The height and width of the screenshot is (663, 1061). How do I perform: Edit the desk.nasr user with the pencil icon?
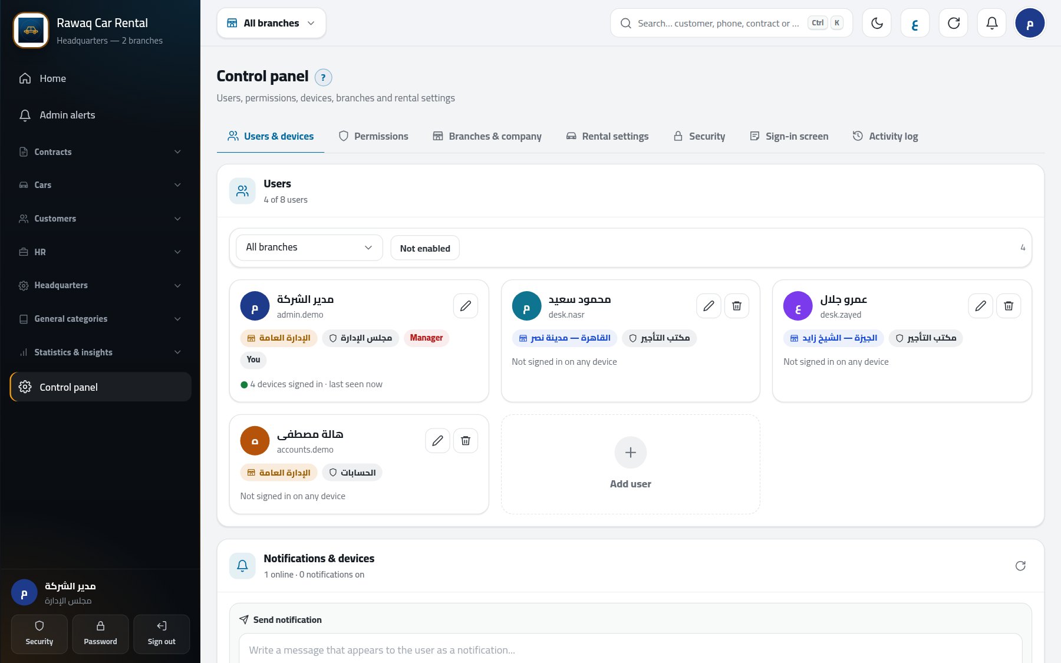[709, 306]
